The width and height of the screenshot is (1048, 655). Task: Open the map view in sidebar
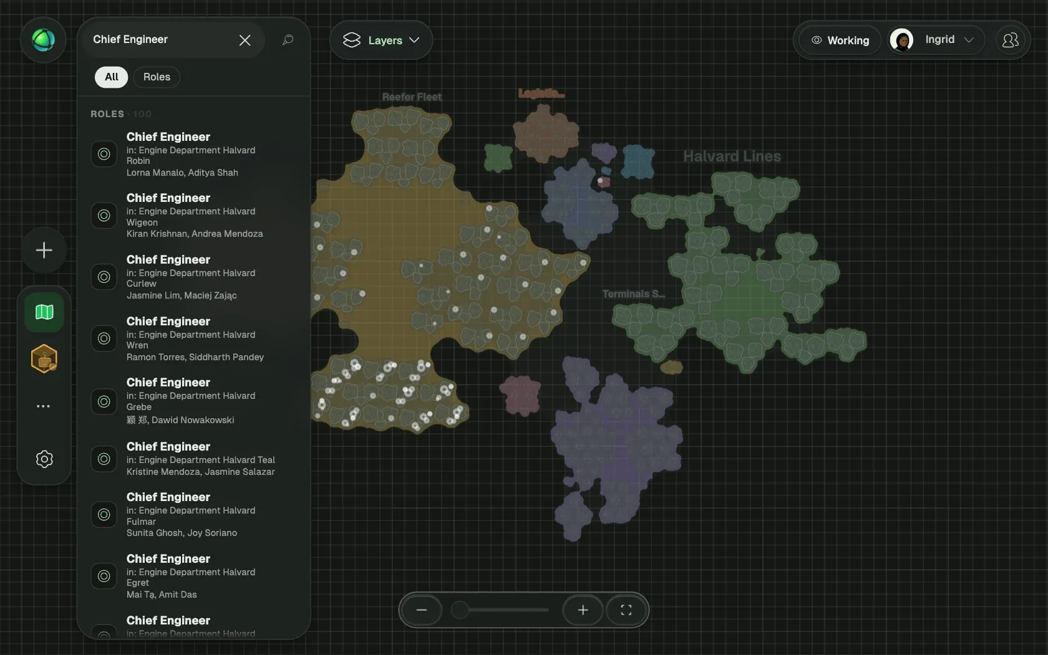coord(44,312)
